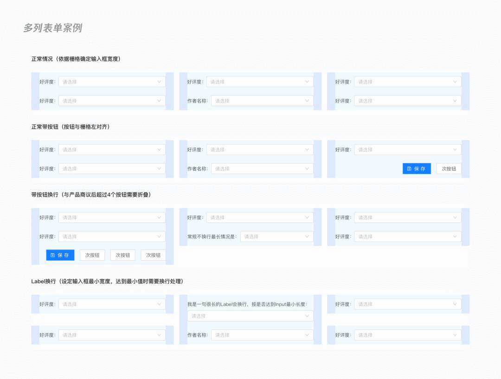Click the first 次按钮 in the wrapped button row
Screen dimensions: 501x379
click(91, 255)
